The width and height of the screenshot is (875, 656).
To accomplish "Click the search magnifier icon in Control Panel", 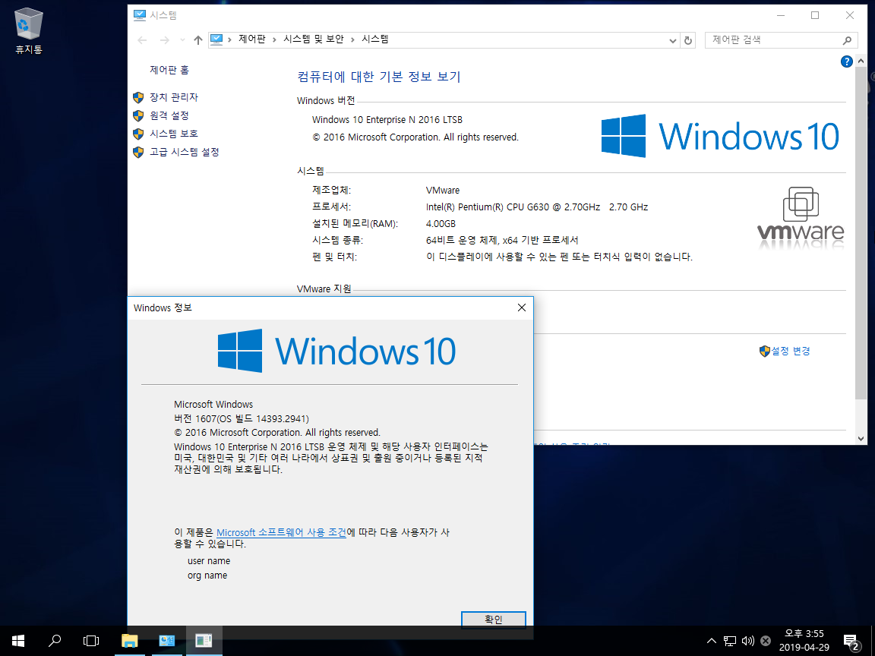I will [847, 40].
